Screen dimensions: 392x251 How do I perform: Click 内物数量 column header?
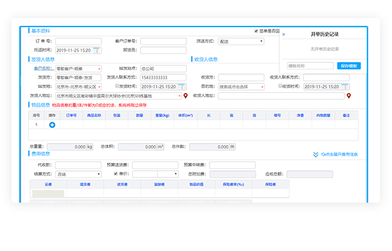323,115
